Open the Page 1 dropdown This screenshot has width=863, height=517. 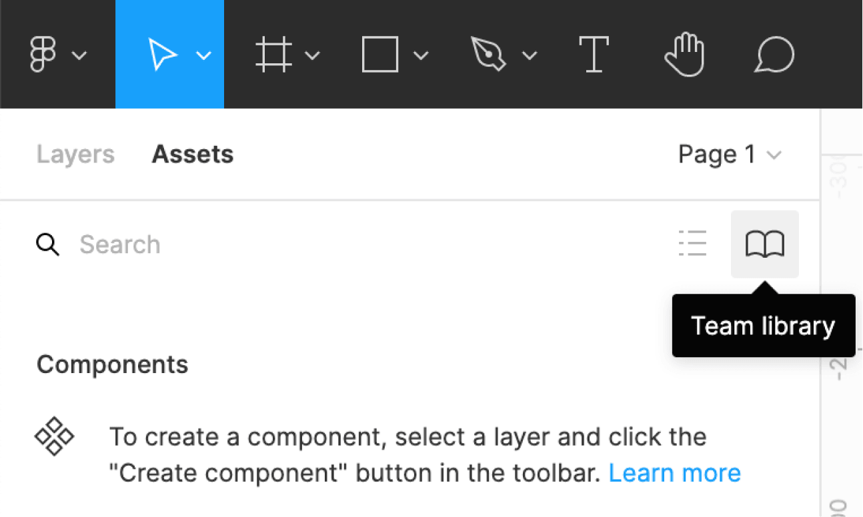(729, 155)
